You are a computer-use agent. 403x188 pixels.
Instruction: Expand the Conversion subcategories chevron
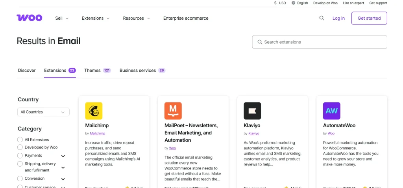[63, 179]
